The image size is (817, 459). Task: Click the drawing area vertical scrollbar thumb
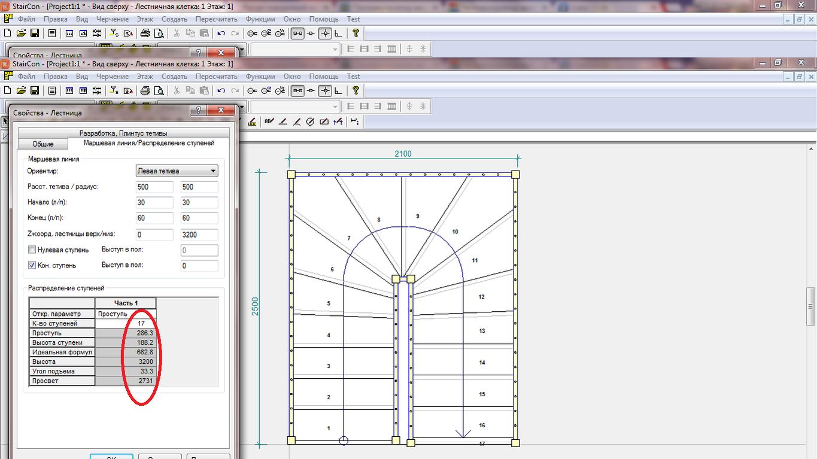811,306
